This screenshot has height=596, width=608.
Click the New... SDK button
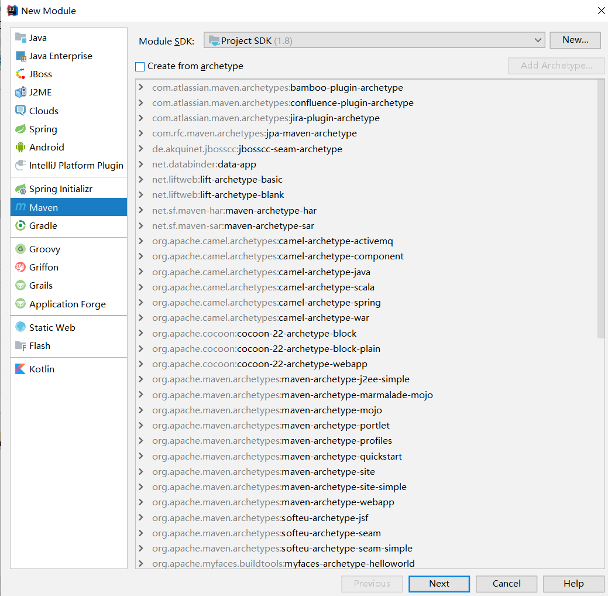[575, 40]
